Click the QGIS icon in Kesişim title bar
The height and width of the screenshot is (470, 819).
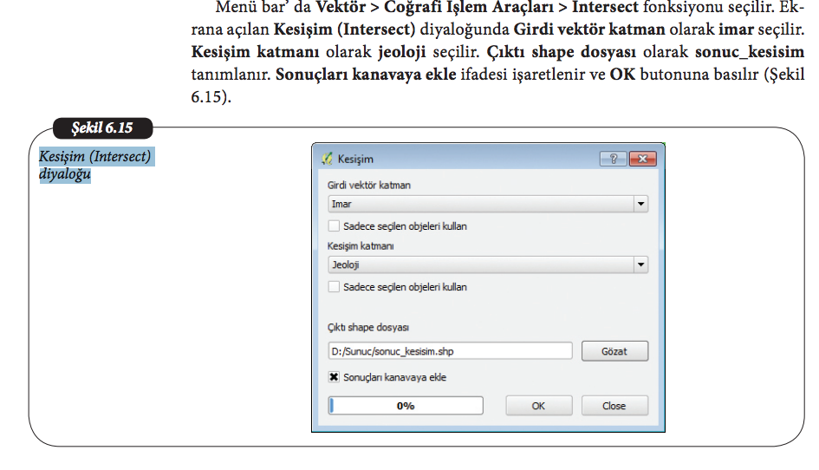327,160
